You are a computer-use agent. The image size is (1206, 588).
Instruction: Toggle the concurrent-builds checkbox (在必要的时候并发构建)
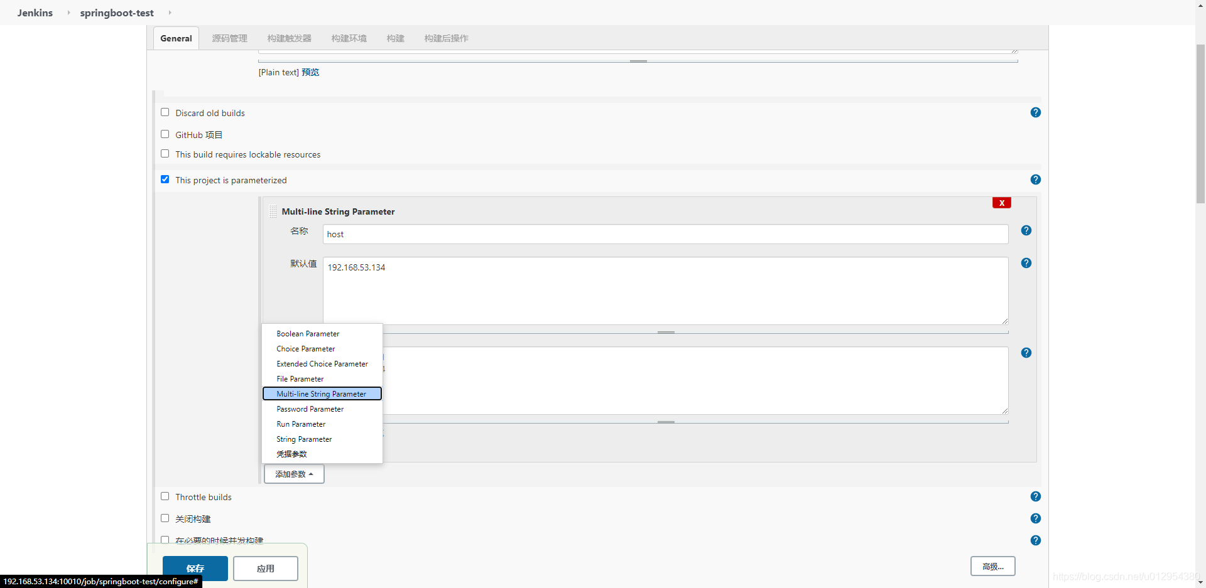(165, 540)
